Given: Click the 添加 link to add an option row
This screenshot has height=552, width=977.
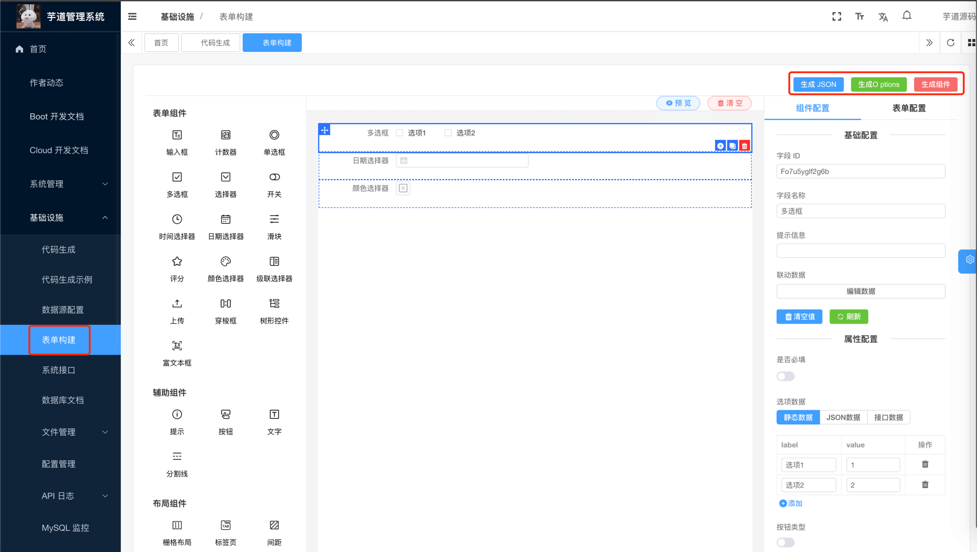Looking at the screenshot, I should (x=791, y=503).
